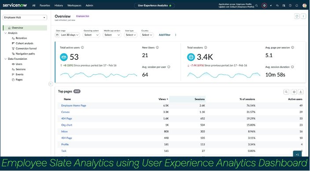The width and height of the screenshot is (310, 171).
Task: Show info for Total active users
Action: click(82, 47)
